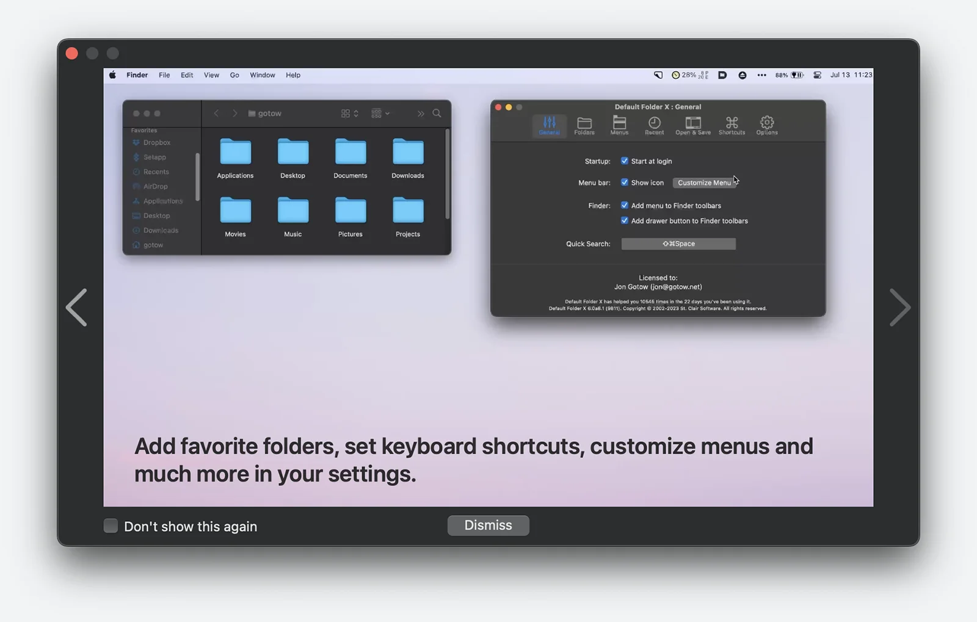Toggle Start at login checkbox
Viewport: 977px width, 622px height.
[624, 161]
